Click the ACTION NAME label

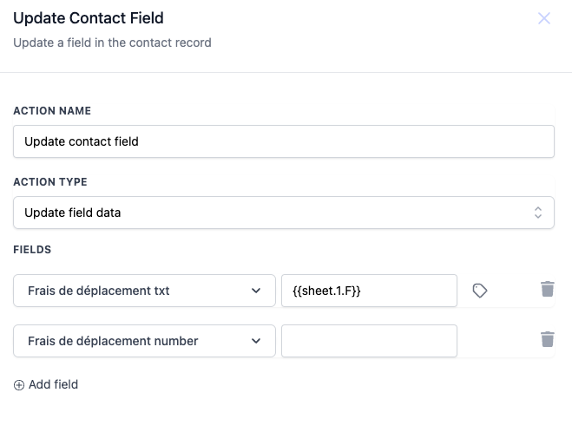52,111
